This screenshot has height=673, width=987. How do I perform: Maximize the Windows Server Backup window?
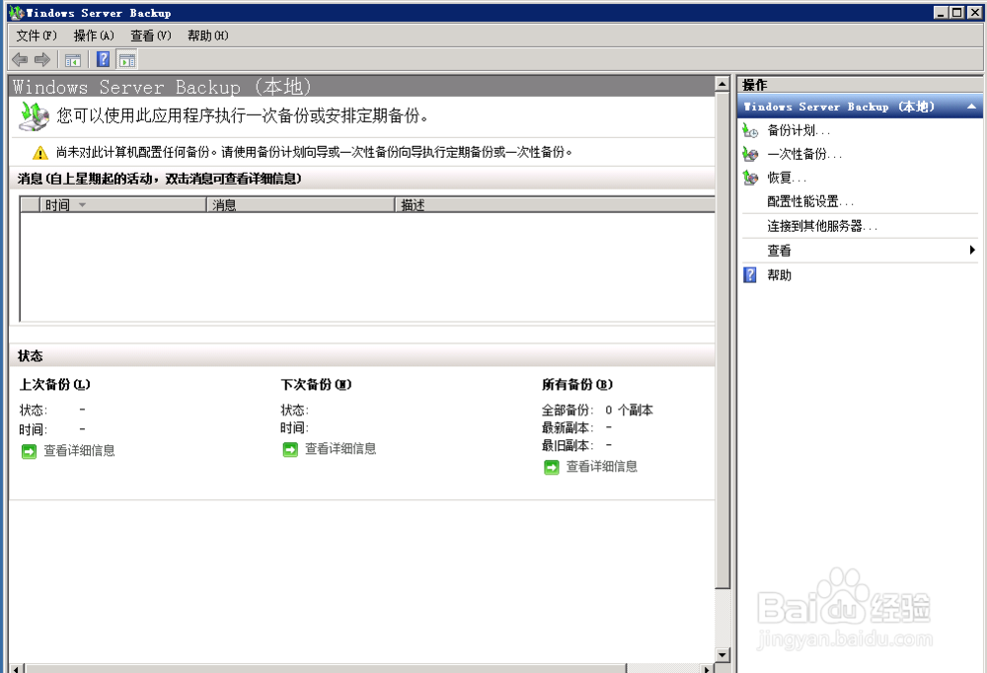pyautogui.click(x=956, y=13)
